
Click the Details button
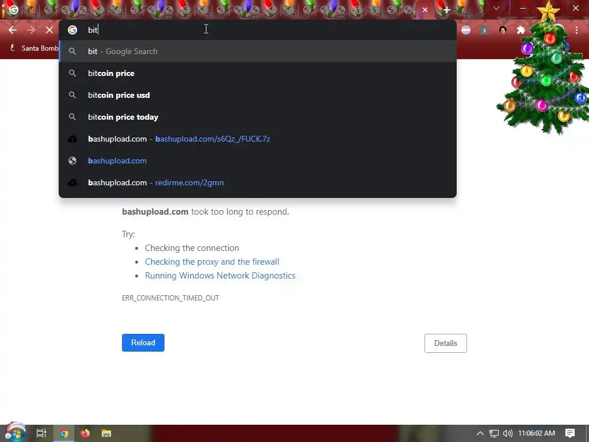[446, 343]
